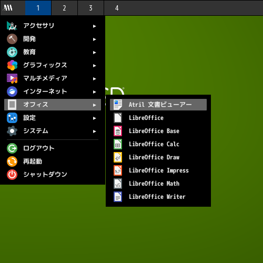Open the 設定 menu category
The image size is (263, 263).
click(53, 118)
